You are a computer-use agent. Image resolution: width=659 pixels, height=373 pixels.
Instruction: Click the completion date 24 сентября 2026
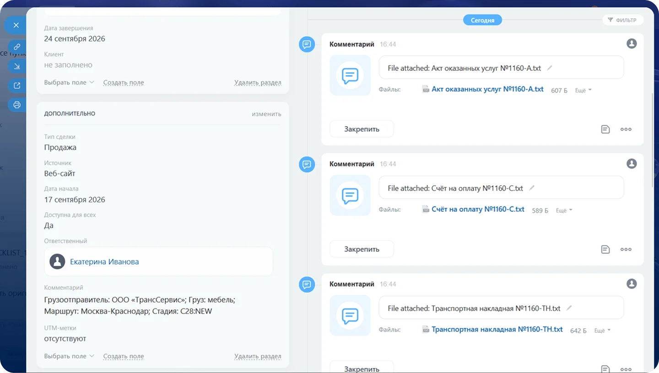[x=75, y=39]
